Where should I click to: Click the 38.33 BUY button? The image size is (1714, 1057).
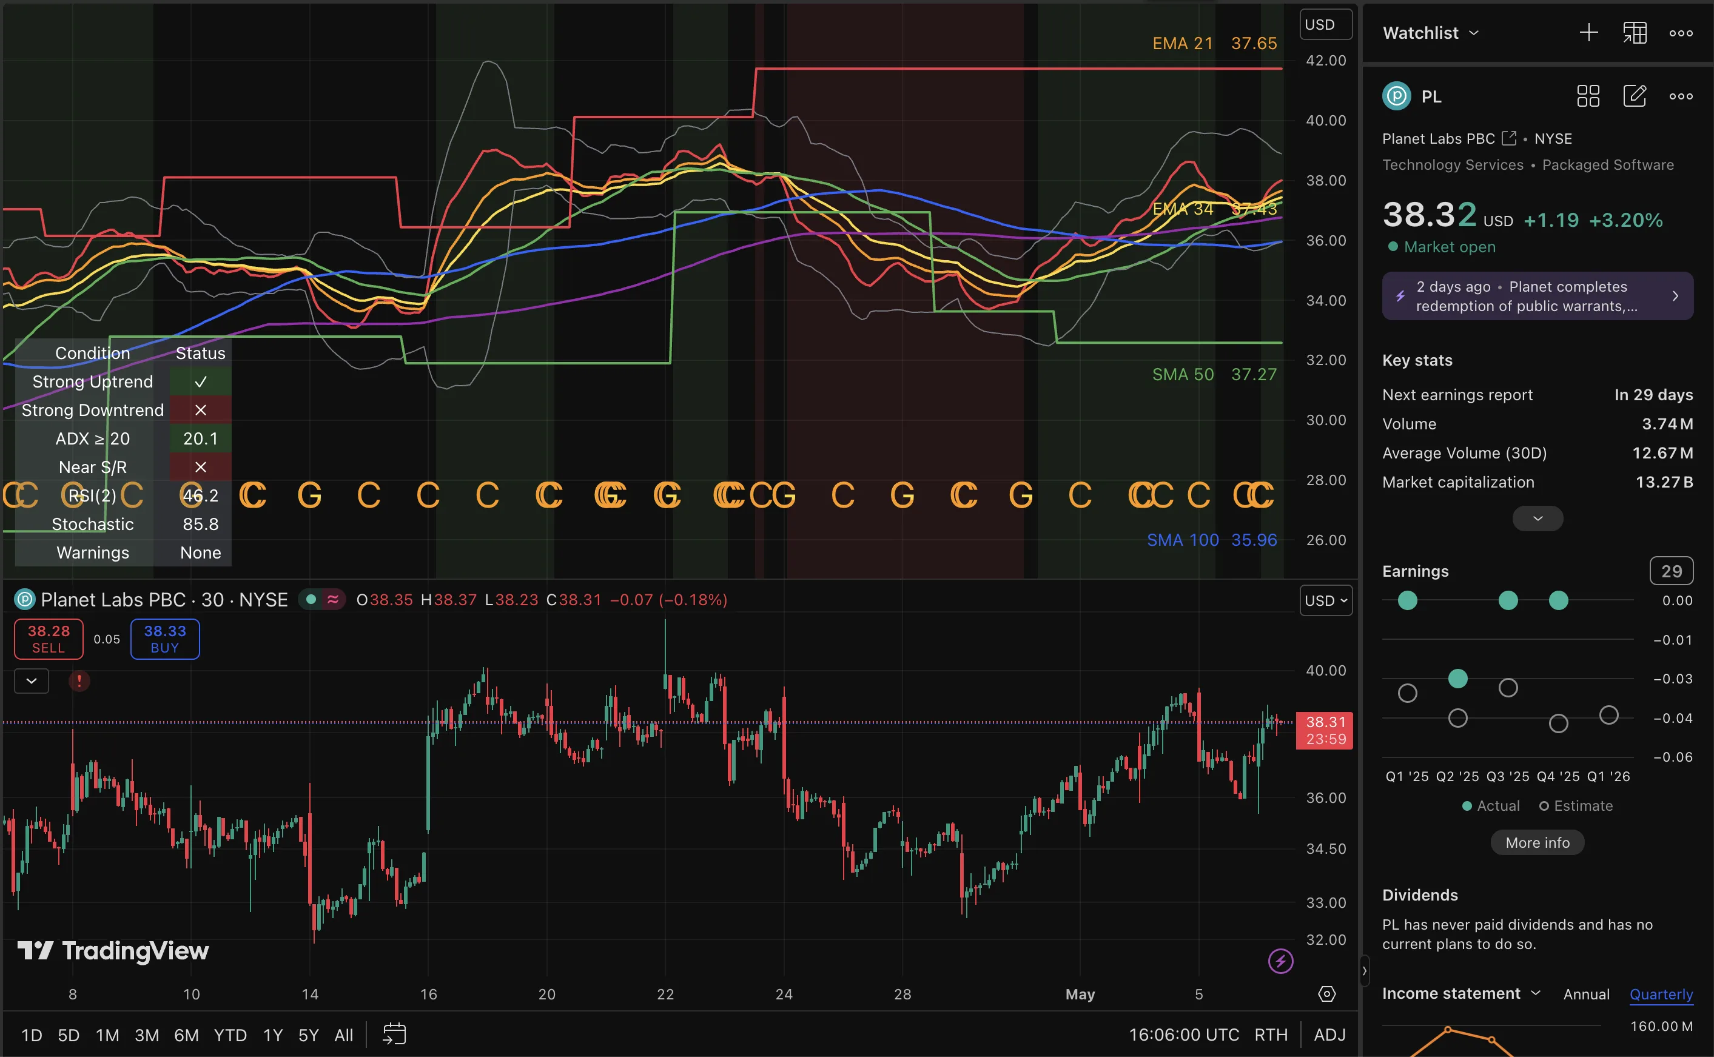[164, 638]
